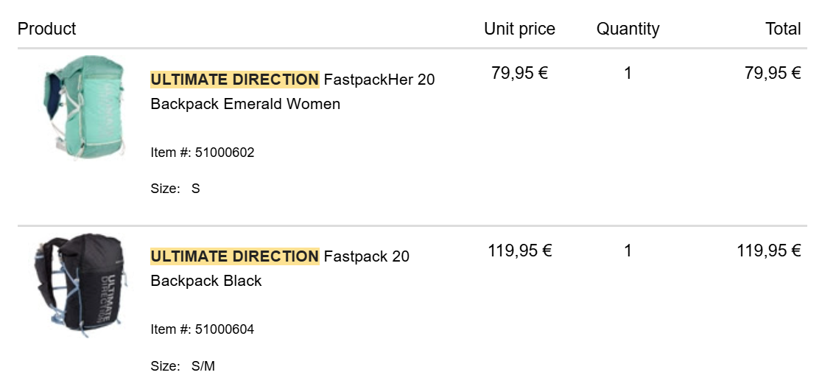Click the Product column header

[x=47, y=29]
